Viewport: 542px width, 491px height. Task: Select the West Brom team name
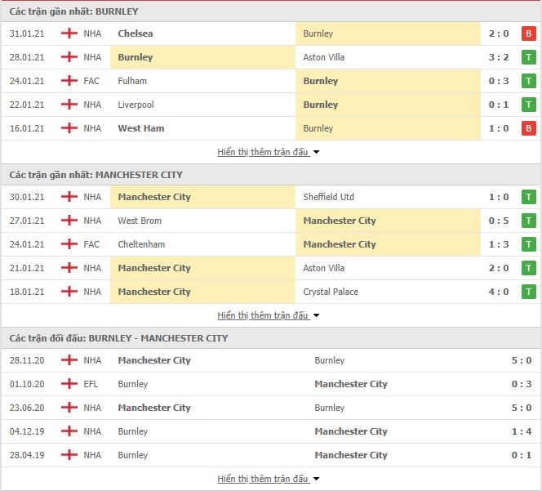[140, 221]
